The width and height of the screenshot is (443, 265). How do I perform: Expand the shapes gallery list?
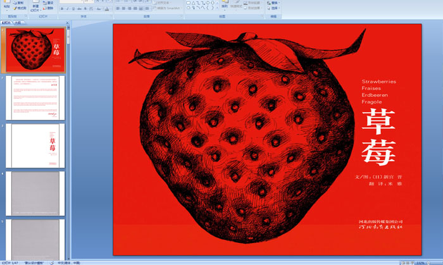pos(217,8)
